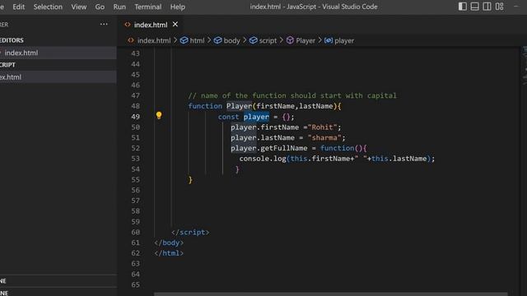Click the comment on line 47

pyautogui.click(x=292, y=95)
